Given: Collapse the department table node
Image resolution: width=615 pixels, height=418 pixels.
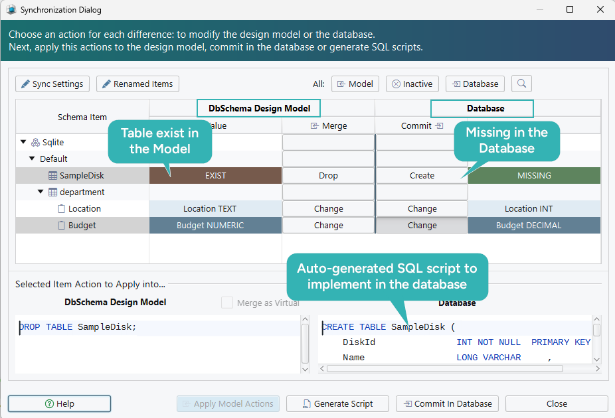Looking at the screenshot, I should pyautogui.click(x=41, y=192).
